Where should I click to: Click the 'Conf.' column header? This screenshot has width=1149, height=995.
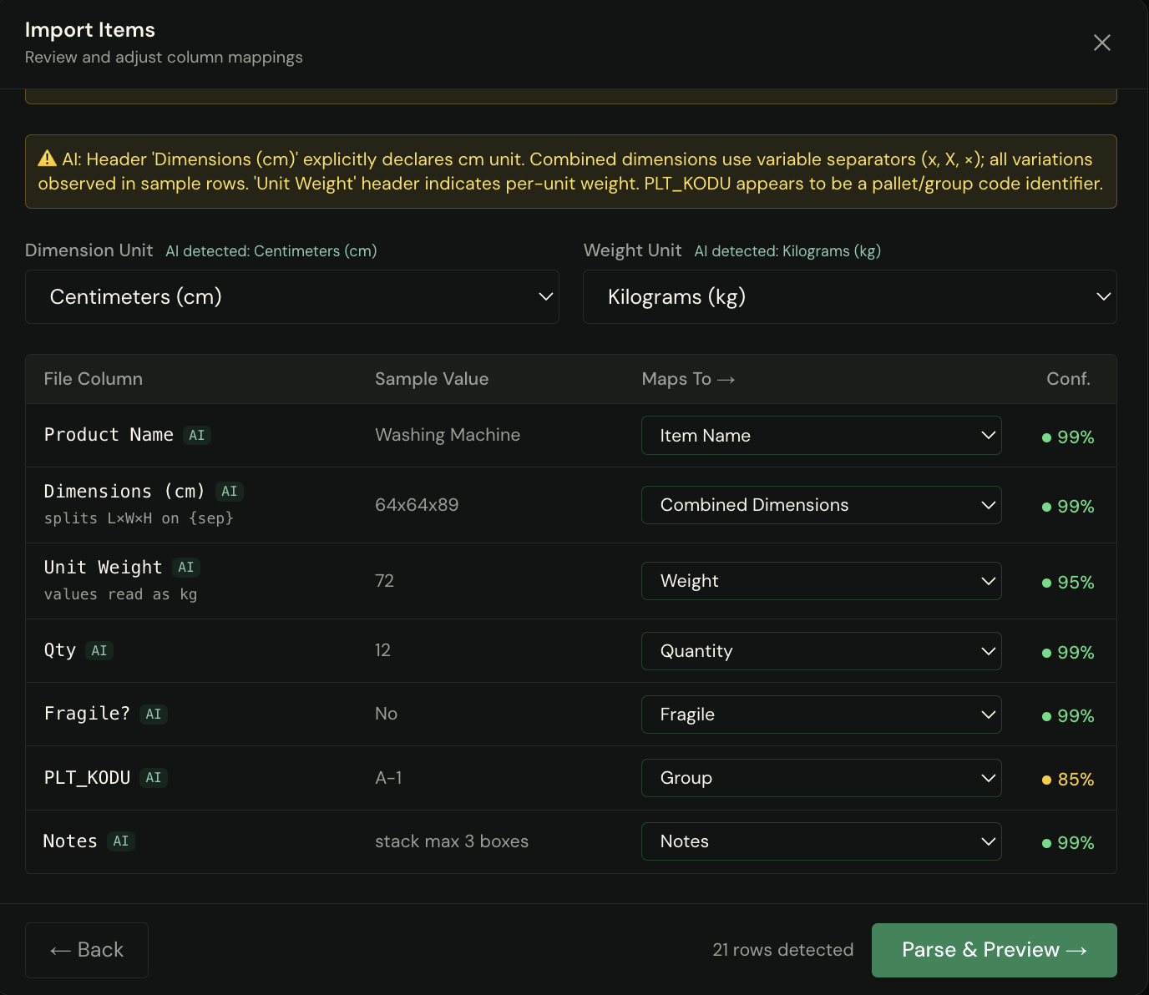point(1069,379)
